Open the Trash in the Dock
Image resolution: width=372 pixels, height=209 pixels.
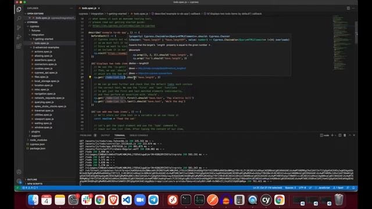pyautogui.click(x=339, y=200)
